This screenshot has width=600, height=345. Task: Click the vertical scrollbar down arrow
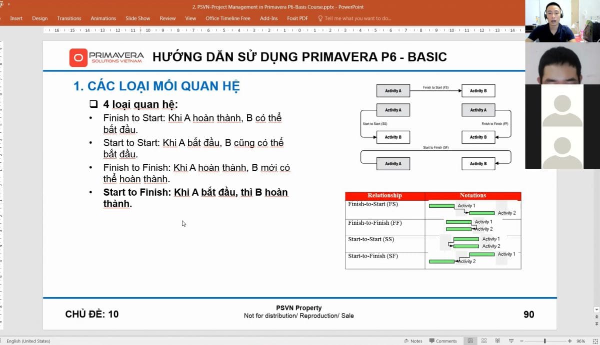point(596,310)
